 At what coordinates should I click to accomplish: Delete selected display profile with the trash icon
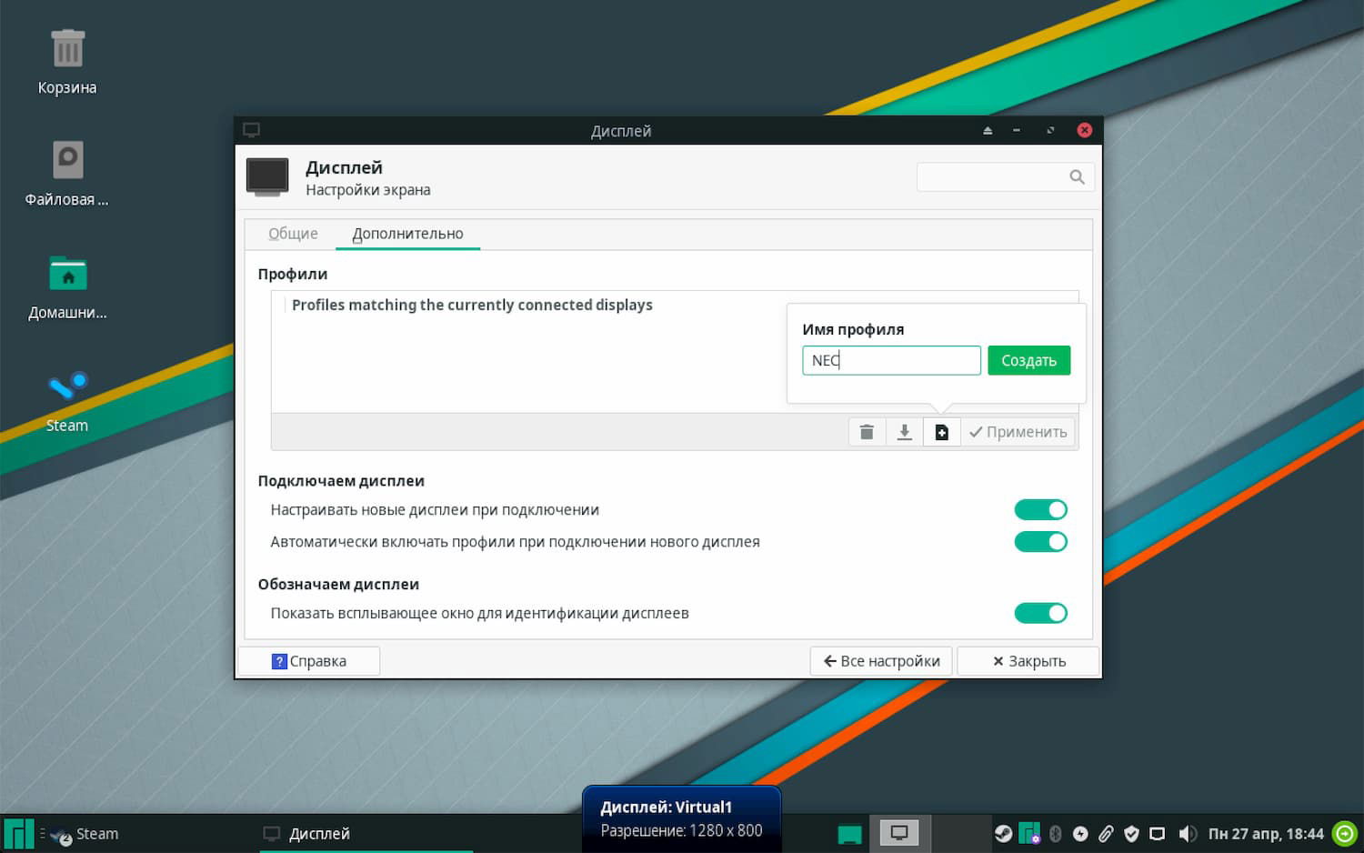click(x=867, y=432)
